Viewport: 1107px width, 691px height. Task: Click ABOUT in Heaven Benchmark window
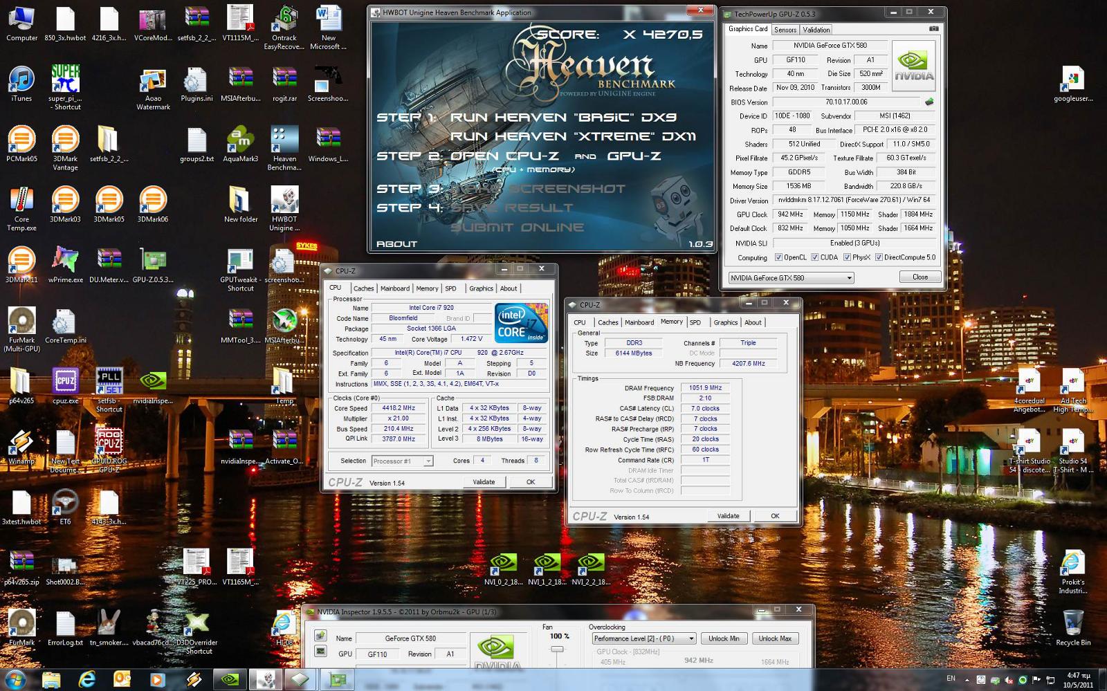[x=396, y=244]
